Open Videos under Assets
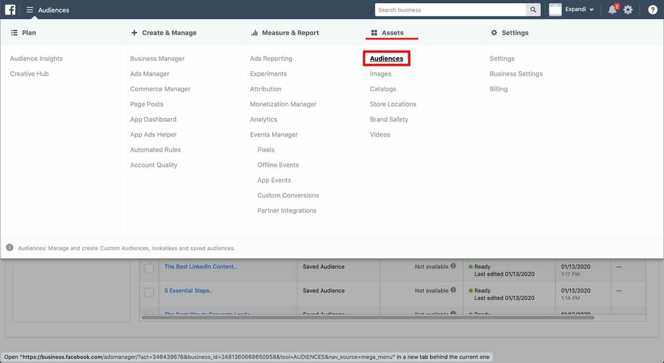 [380, 134]
